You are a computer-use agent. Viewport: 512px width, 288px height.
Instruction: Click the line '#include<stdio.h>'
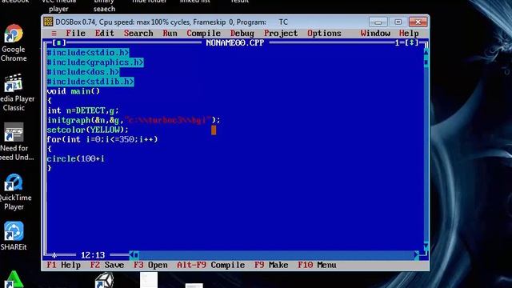88,53
